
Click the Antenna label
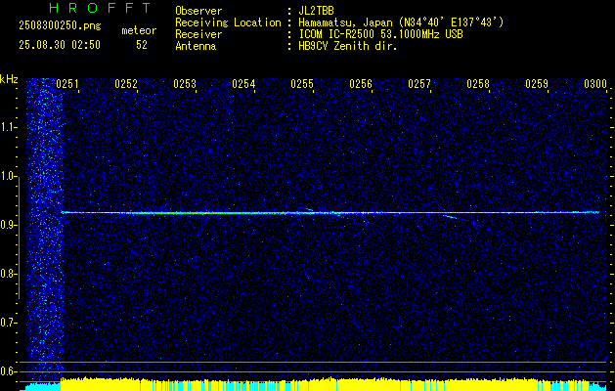tap(196, 46)
